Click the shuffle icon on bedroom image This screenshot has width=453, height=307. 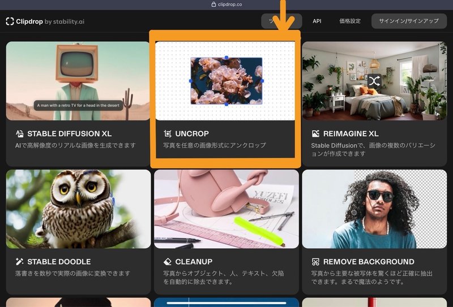tap(374, 81)
